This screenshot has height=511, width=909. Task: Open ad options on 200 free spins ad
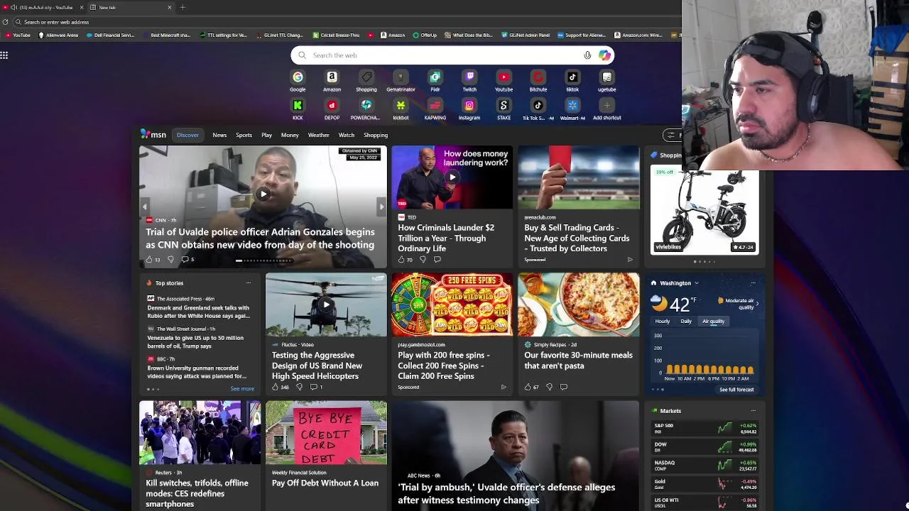pos(504,387)
